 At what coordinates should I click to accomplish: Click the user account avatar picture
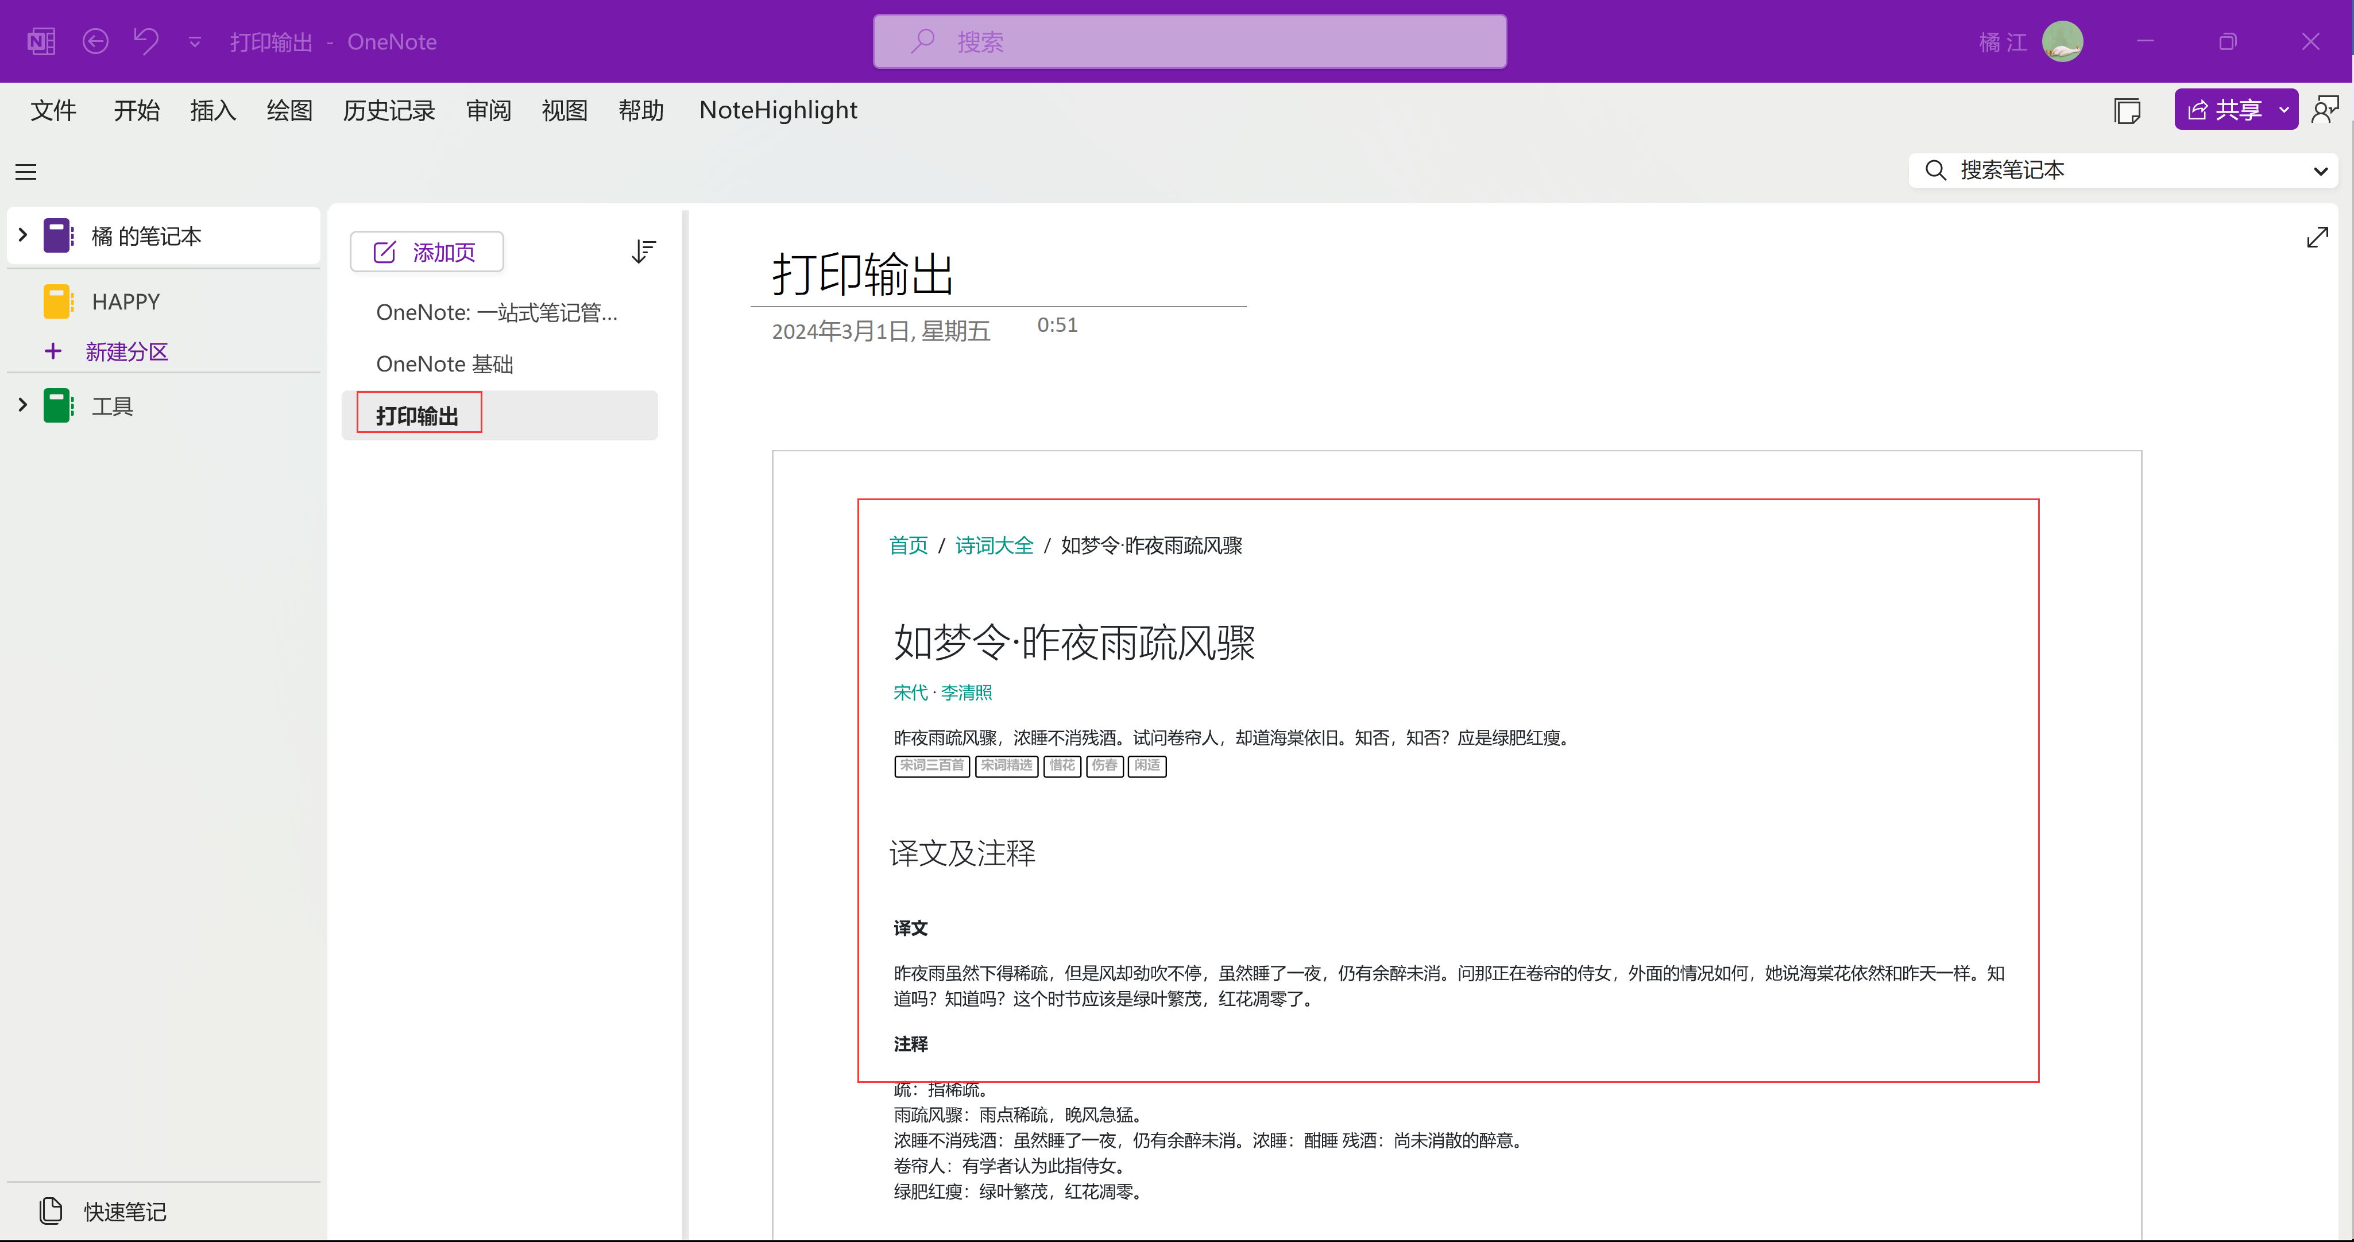tap(2062, 41)
